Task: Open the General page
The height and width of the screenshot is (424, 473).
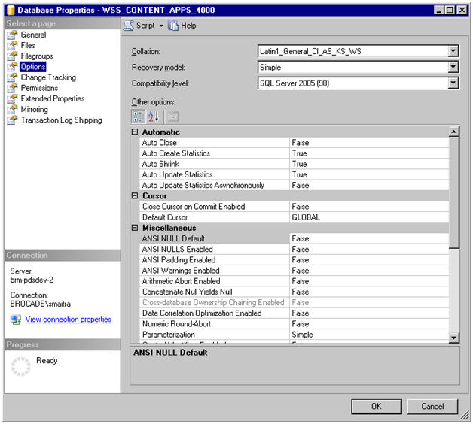Action: [33, 35]
